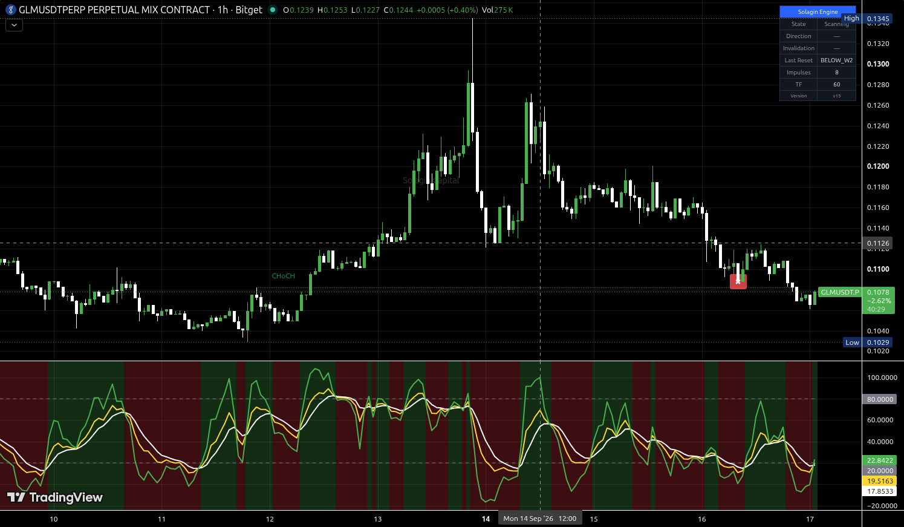Click the +0.0005 (+0.40%) change value
The width and height of the screenshot is (904, 527).
point(447,10)
